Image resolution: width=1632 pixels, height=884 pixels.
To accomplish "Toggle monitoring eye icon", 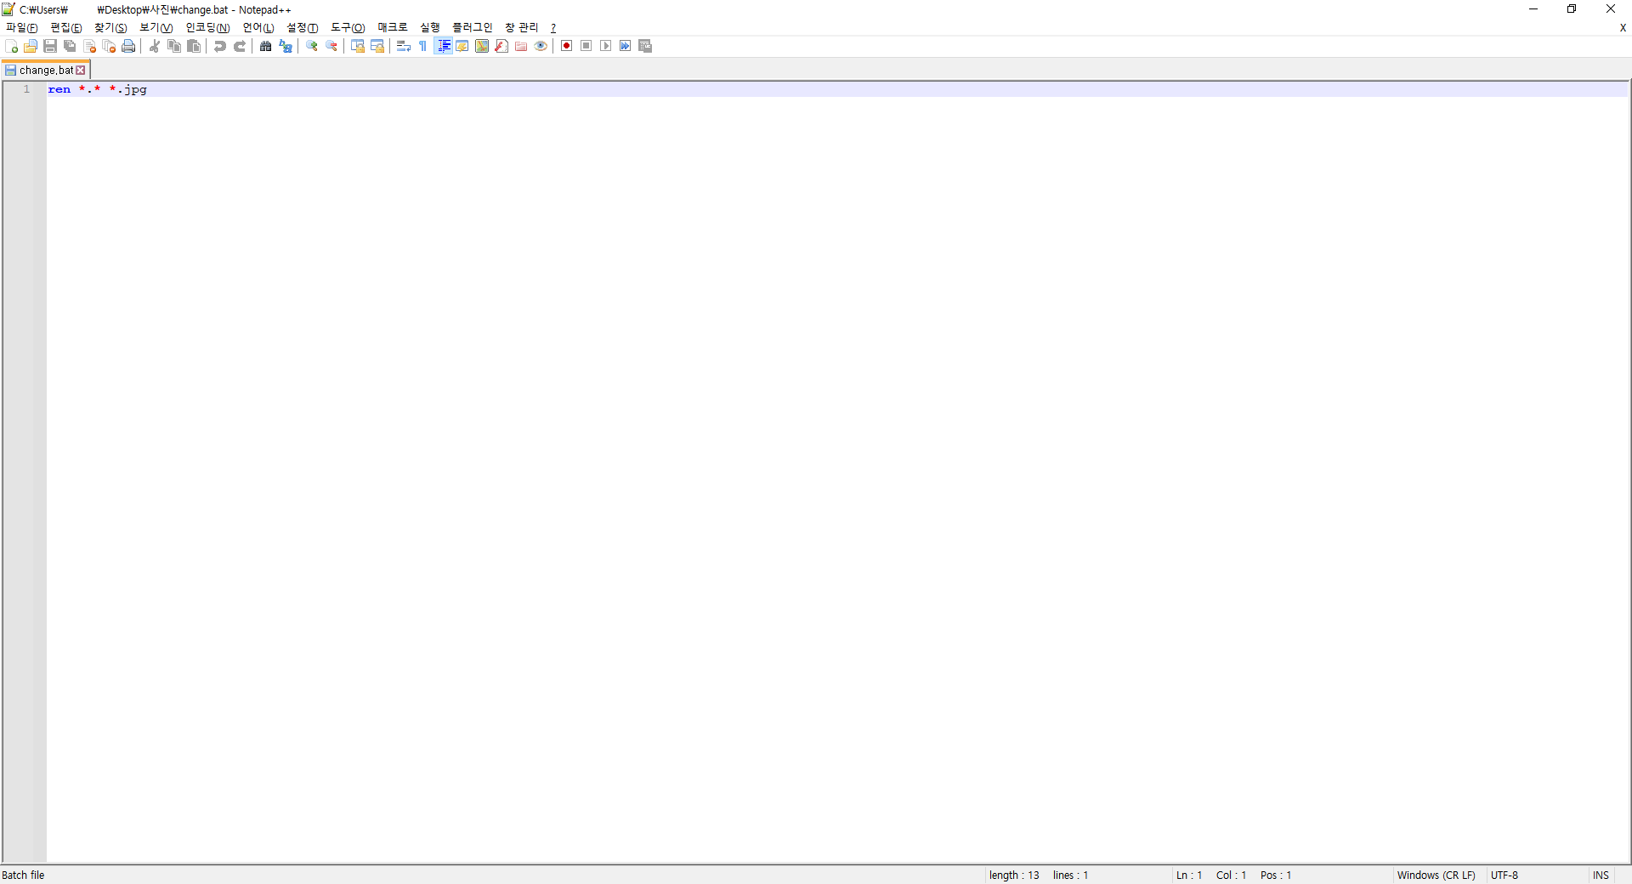I will (541, 46).
